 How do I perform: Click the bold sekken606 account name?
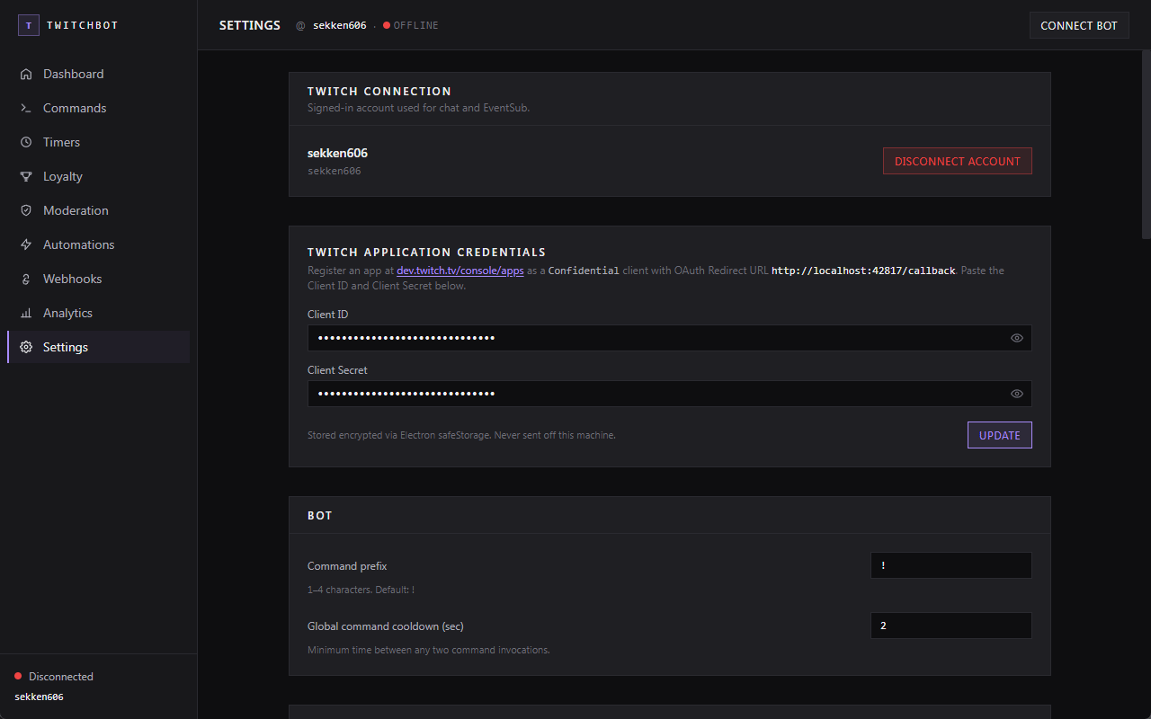coord(337,153)
